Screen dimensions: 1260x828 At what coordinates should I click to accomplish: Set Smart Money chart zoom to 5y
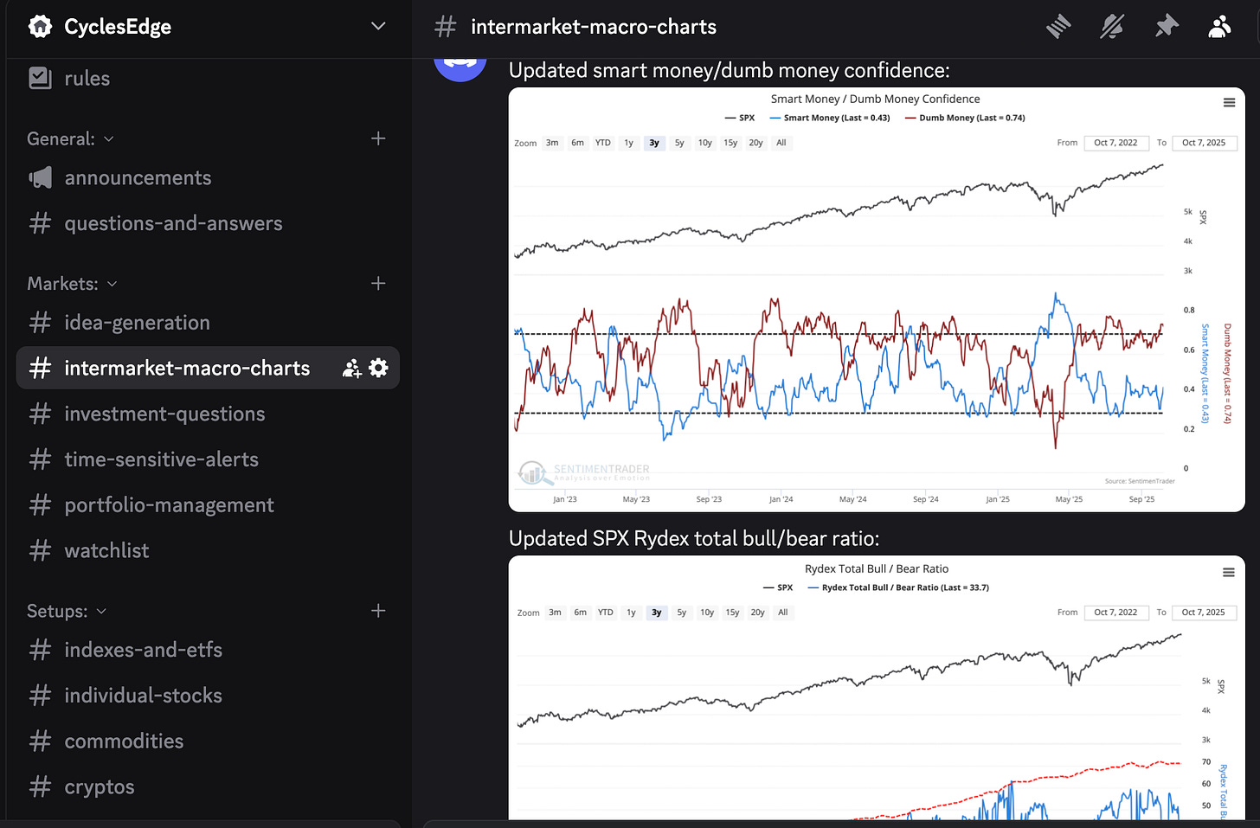coord(679,143)
